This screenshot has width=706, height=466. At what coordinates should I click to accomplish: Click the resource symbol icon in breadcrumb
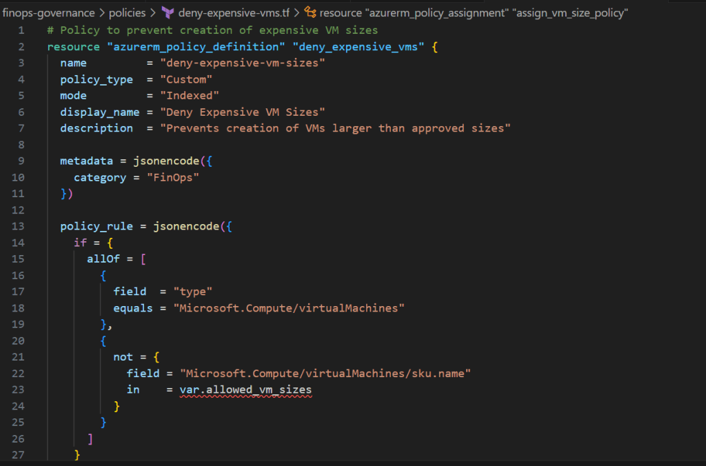pyautogui.click(x=311, y=12)
